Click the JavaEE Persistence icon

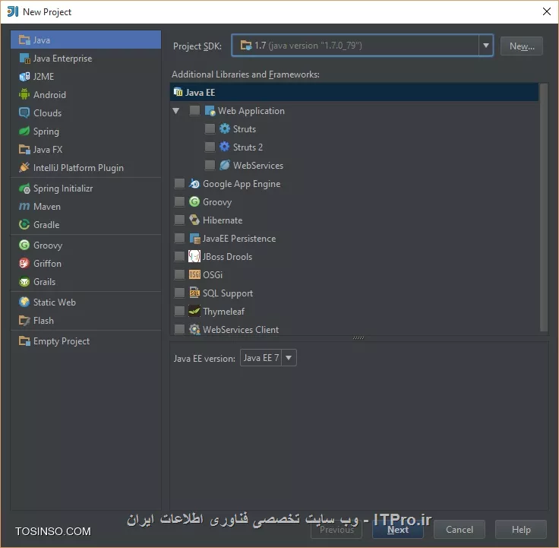point(194,238)
